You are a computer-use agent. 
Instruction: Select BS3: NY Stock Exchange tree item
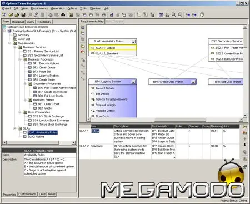pos(48,116)
